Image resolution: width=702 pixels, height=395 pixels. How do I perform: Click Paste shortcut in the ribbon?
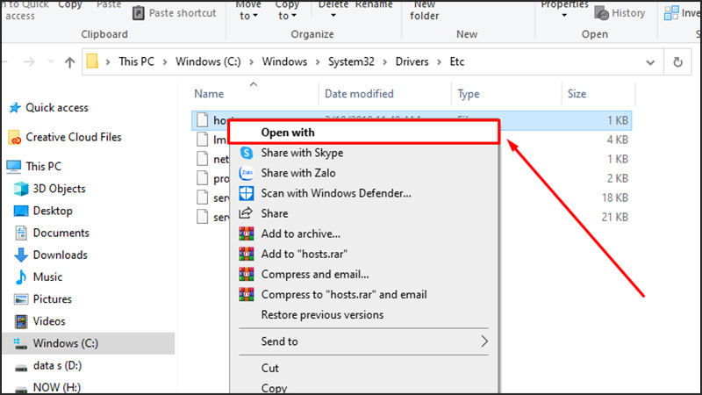[175, 13]
